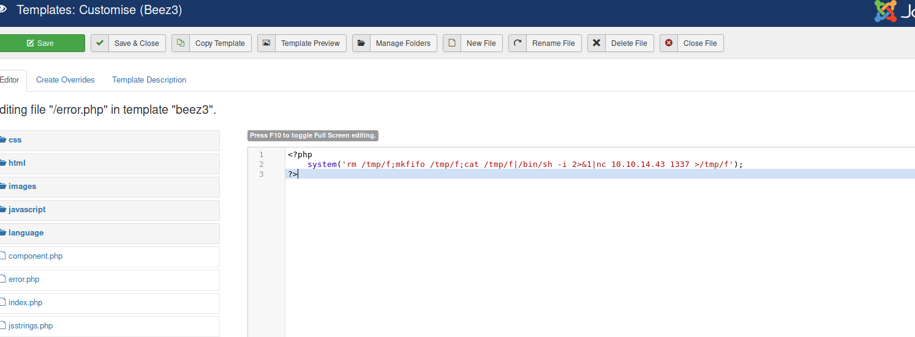Create a New File
The height and width of the screenshot is (337, 915).
[473, 43]
